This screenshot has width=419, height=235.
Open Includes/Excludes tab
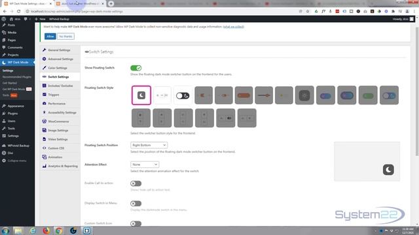[60, 86]
